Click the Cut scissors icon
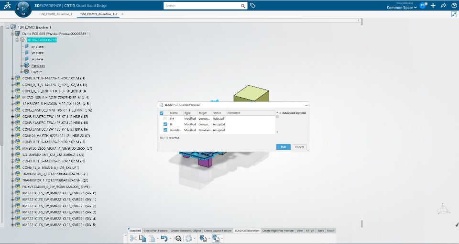 (133, 238)
